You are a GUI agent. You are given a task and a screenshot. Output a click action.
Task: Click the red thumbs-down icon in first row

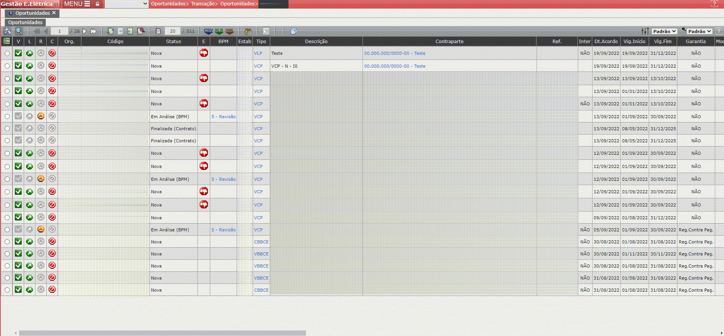coord(204,53)
